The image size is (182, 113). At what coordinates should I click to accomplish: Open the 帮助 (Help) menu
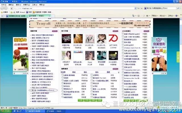[x=42, y=5]
